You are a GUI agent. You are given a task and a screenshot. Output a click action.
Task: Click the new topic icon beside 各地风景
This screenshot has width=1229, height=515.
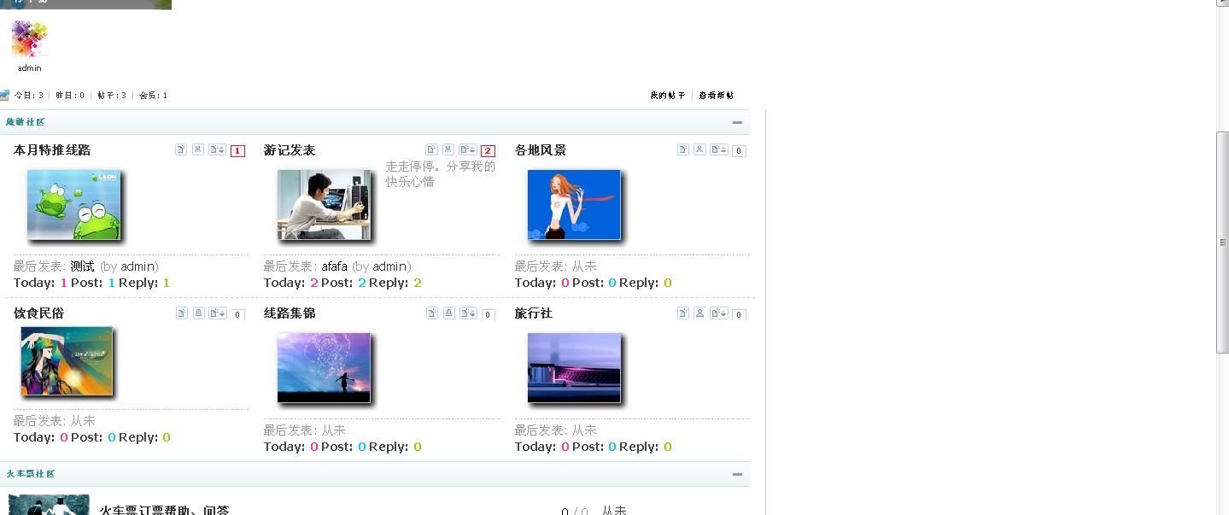[x=683, y=149]
